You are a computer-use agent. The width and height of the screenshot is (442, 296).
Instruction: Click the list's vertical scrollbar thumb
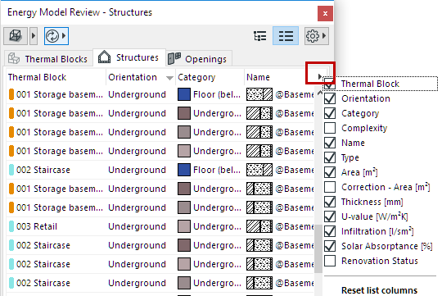click(x=318, y=248)
